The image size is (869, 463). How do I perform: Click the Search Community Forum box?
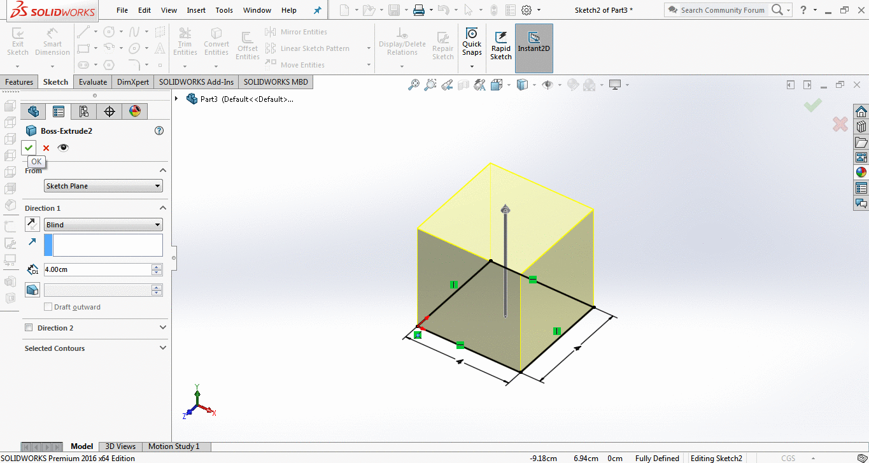[x=723, y=10]
